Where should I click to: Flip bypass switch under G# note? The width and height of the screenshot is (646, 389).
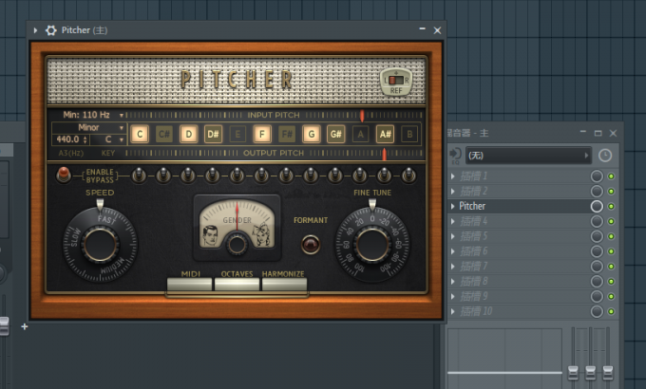click(x=335, y=176)
